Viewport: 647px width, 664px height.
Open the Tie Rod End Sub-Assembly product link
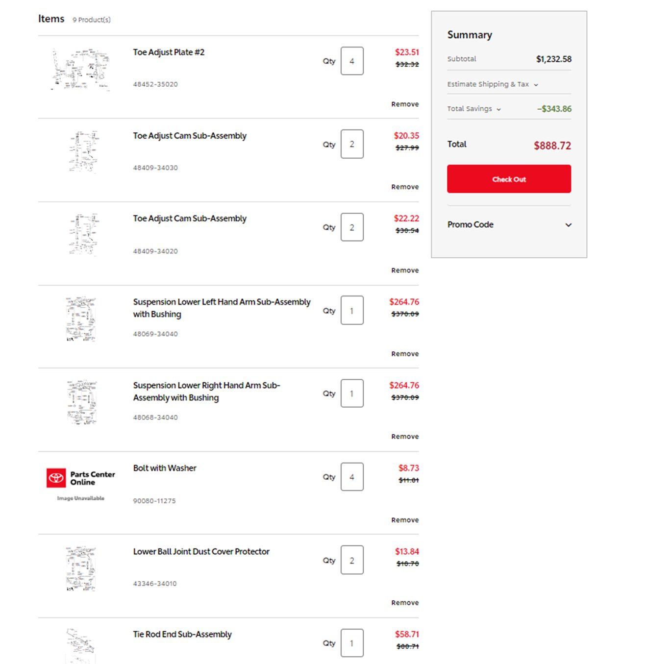[x=182, y=634]
